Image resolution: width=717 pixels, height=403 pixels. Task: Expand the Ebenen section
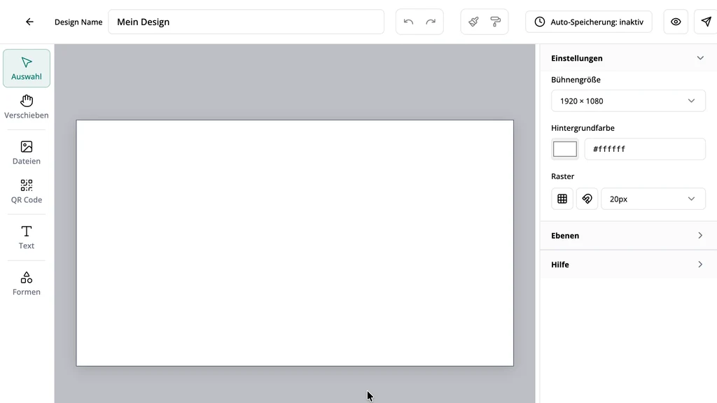click(x=628, y=235)
